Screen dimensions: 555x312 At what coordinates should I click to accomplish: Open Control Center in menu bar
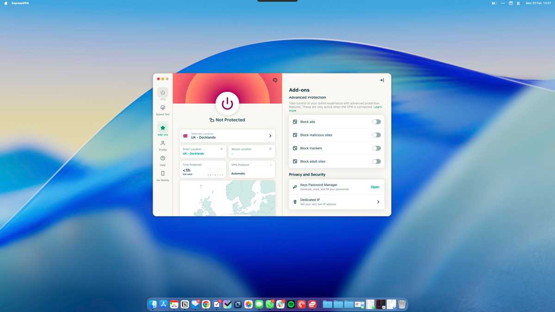pos(518,3)
